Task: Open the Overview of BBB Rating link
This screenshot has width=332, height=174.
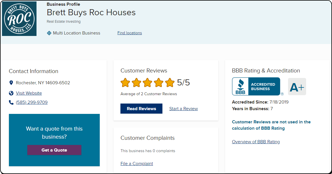Action: [x=256, y=142]
